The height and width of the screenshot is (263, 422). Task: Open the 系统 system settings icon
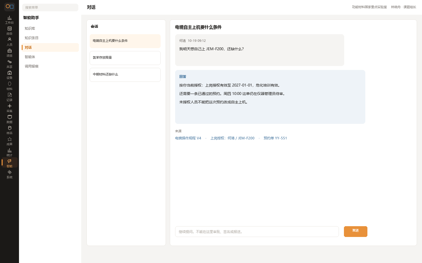9,174
